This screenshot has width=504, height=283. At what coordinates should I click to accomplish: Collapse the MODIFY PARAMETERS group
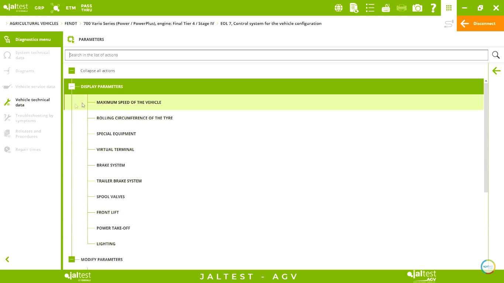[72, 259]
